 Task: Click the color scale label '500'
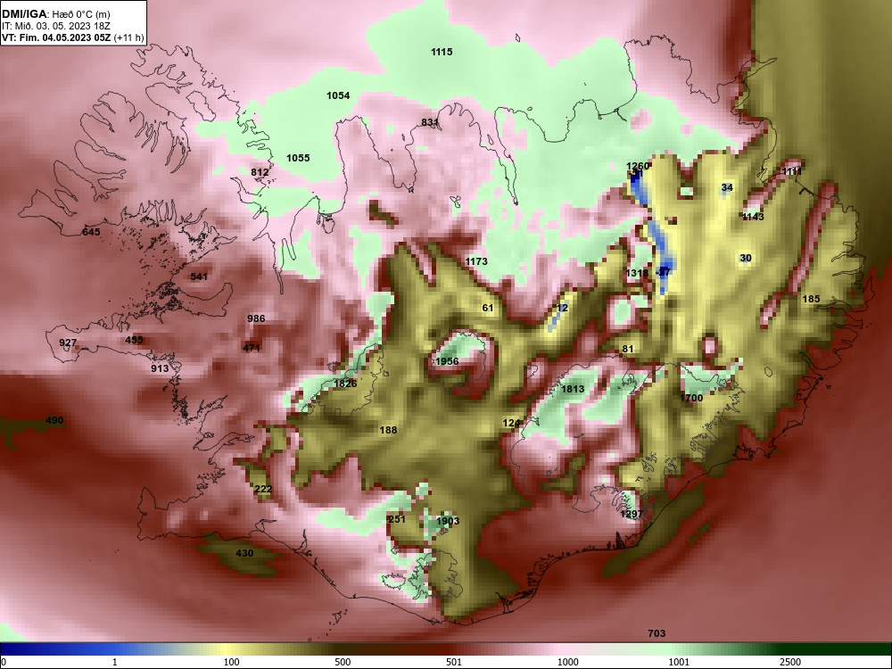[343, 662]
